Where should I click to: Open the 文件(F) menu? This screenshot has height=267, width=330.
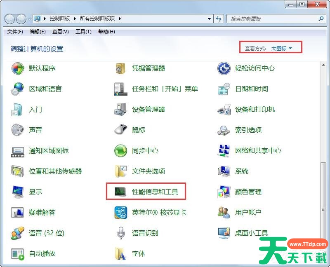15,32
